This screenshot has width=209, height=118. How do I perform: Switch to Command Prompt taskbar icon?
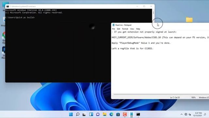[138, 114]
